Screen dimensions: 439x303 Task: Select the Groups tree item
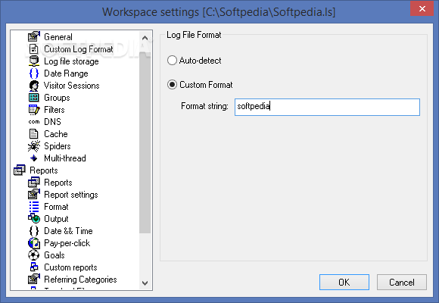tap(57, 98)
